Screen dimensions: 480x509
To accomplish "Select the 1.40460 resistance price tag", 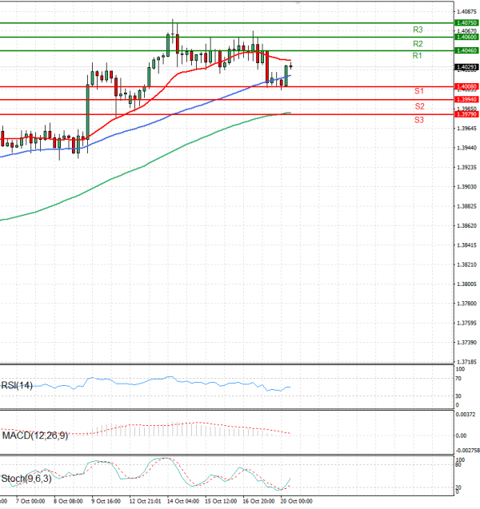I will 466,50.
